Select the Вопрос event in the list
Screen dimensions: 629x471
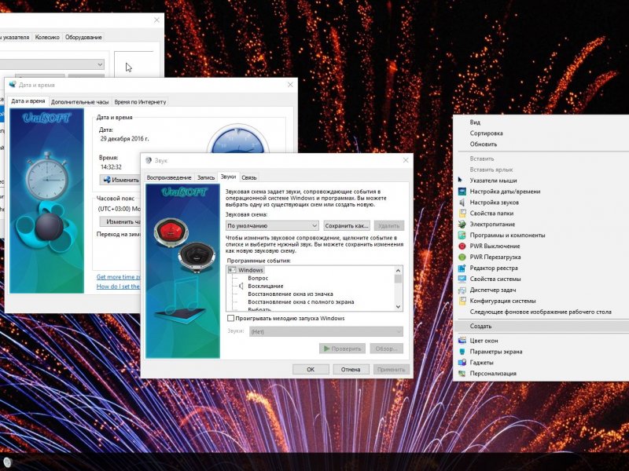coord(258,278)
